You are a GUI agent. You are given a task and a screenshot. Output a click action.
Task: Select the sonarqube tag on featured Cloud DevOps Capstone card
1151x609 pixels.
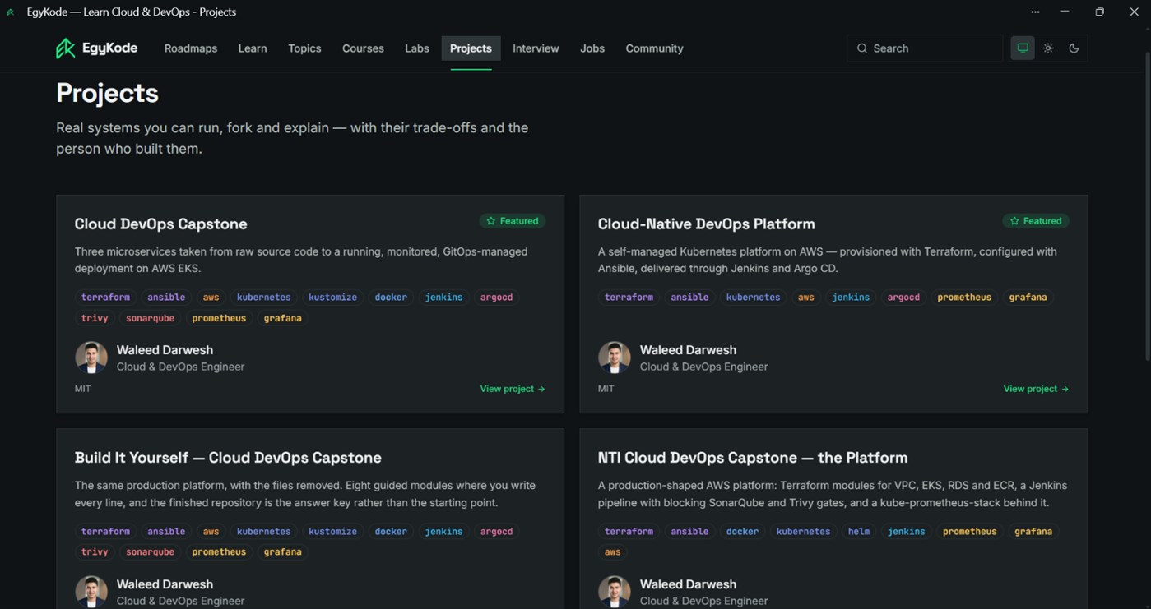point(150,318)
